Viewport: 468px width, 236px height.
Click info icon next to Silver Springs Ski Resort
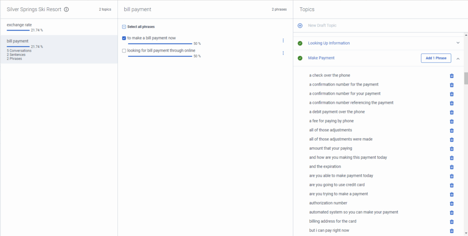pos(66,10)
